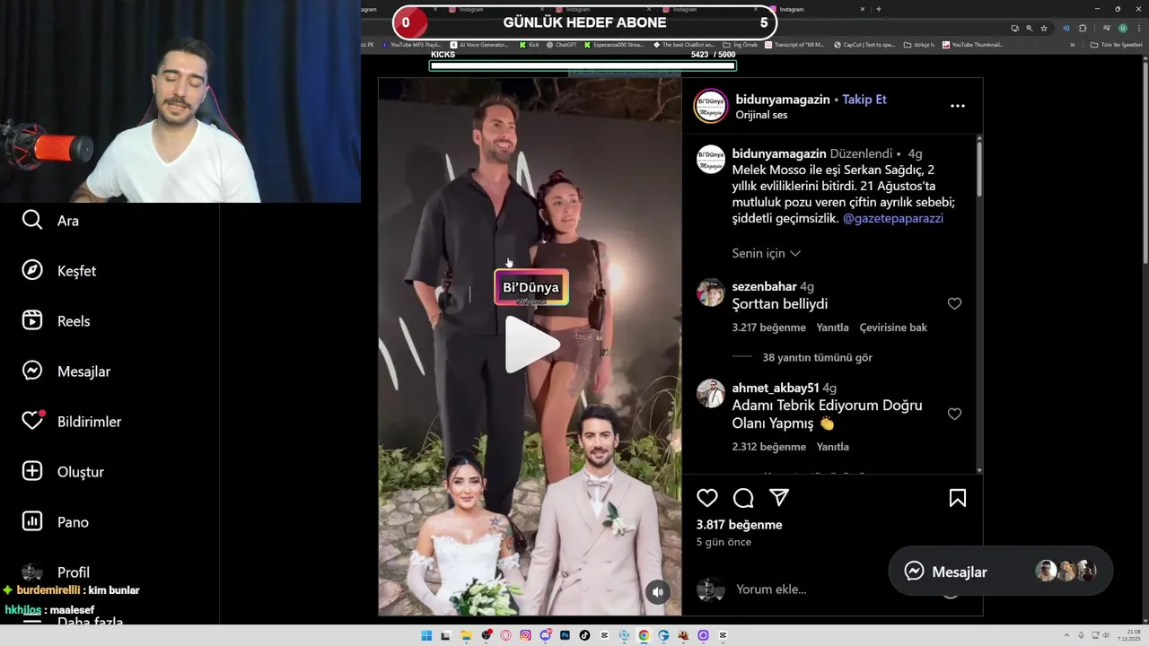The height and width of the screenshot is (646, 1149).
Task: Click ahmet_akbay51's avatar thumbnail
Action: pos(710,394)
